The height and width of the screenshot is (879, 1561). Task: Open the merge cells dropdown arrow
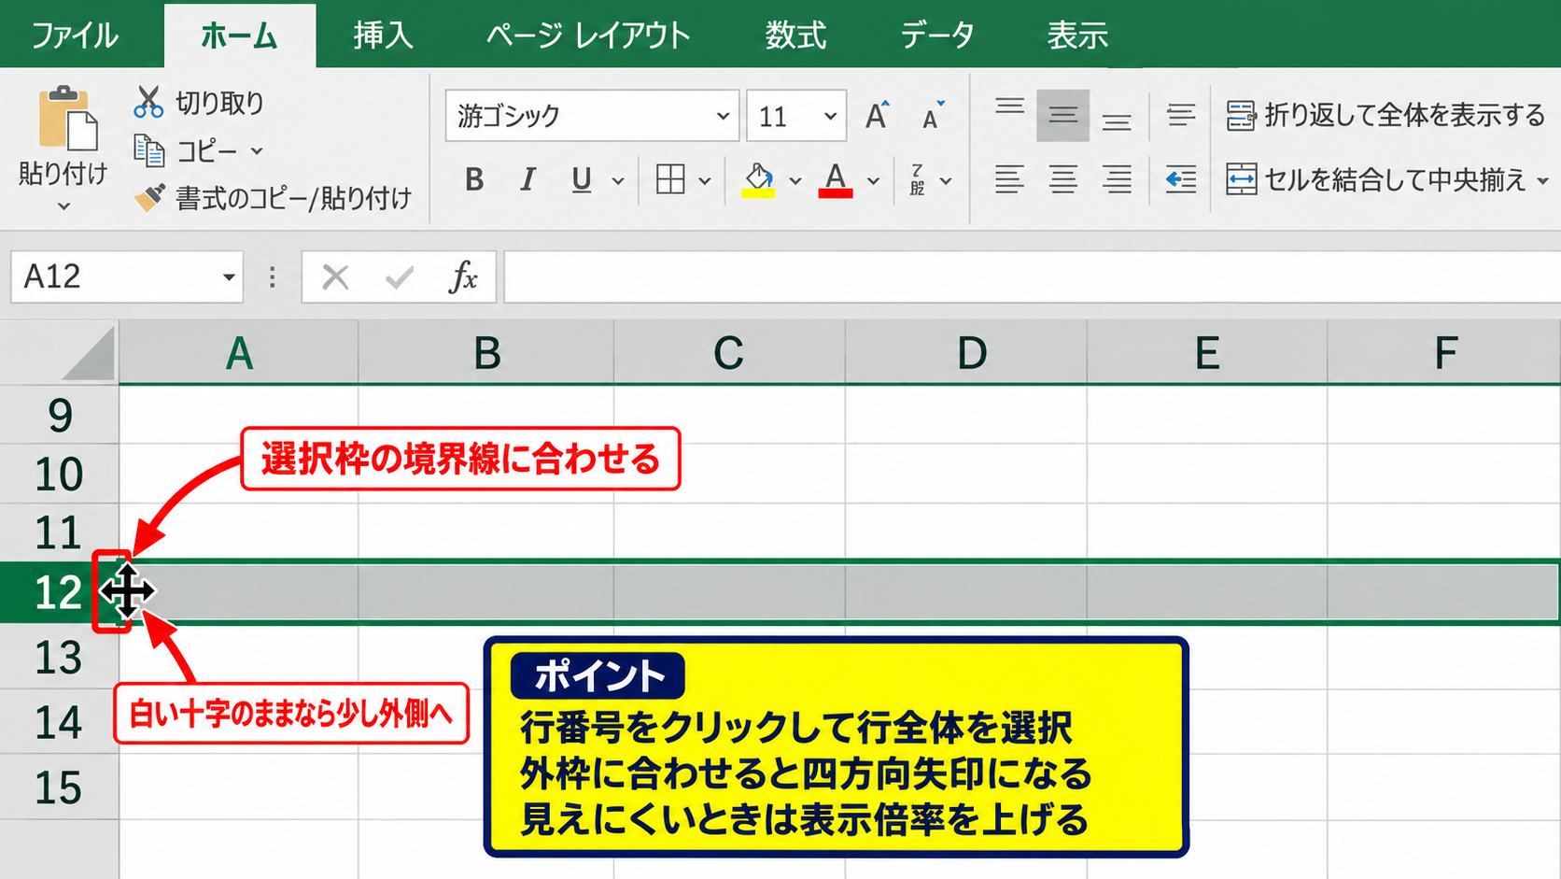point(1542,180)
